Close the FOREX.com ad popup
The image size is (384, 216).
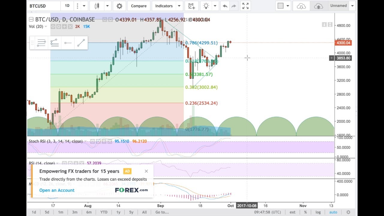pyautogui.click(x=146, y=171)
